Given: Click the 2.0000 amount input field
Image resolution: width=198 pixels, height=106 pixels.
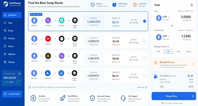Looking at the screenshot, I should pyautogui.click(x=186, y=17).
